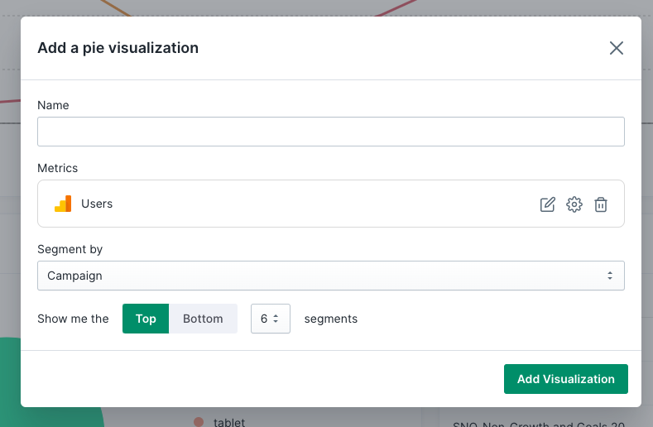Open the gear settings for Users metric
Image resolution: width=653 pixels, height=427 pixels.
pyautogui.click(x=574, y=204)
